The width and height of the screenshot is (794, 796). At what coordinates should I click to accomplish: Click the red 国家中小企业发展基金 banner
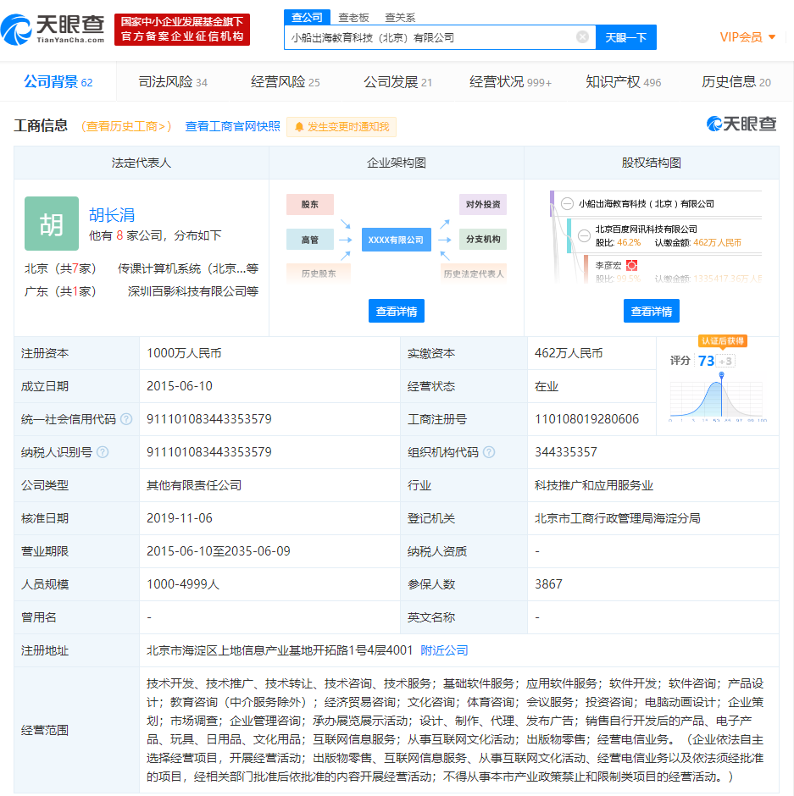182,30
